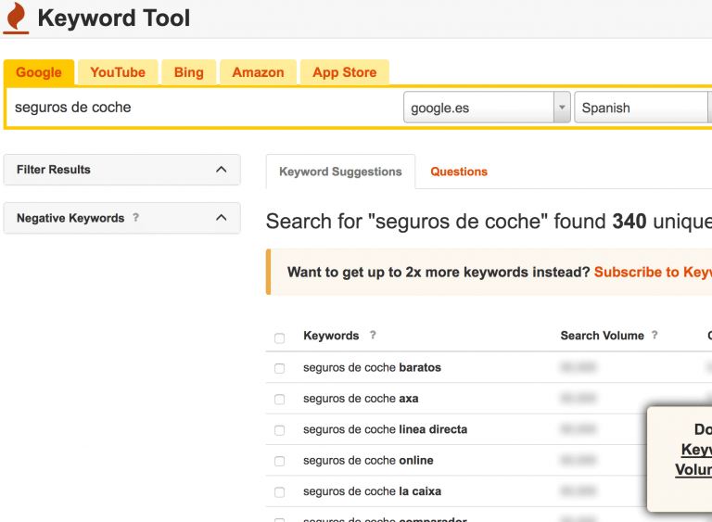
Task: Open the Questions tab
Action: (459, 172)
